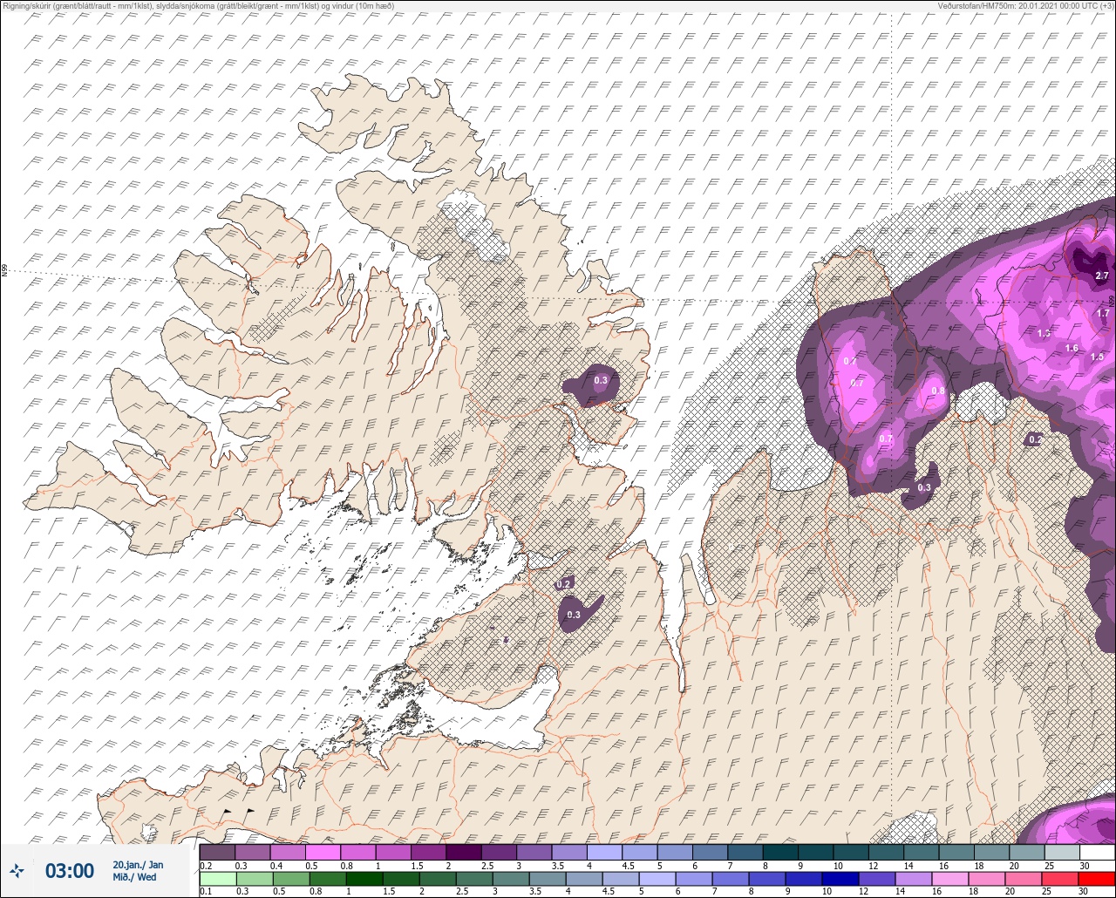1116x898 pixels.
Task: Click the 1.5 precipitation value label
Action: coord(1097,357)
